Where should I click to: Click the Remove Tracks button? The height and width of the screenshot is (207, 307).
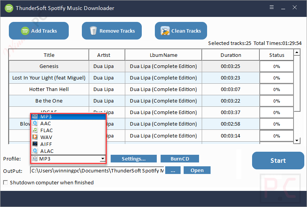(x=112, y=31)
